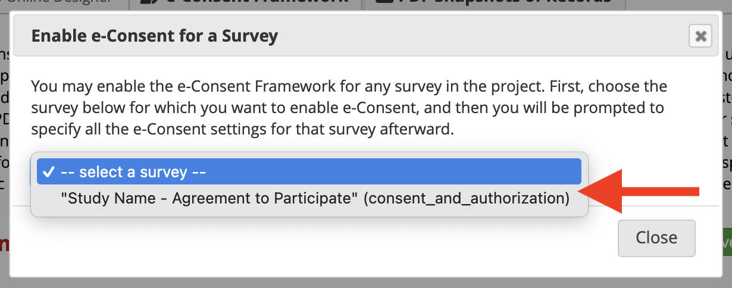This screenshot has height=288, width=732.
Task: Click the green button behind the dialog
Action: 727,243
